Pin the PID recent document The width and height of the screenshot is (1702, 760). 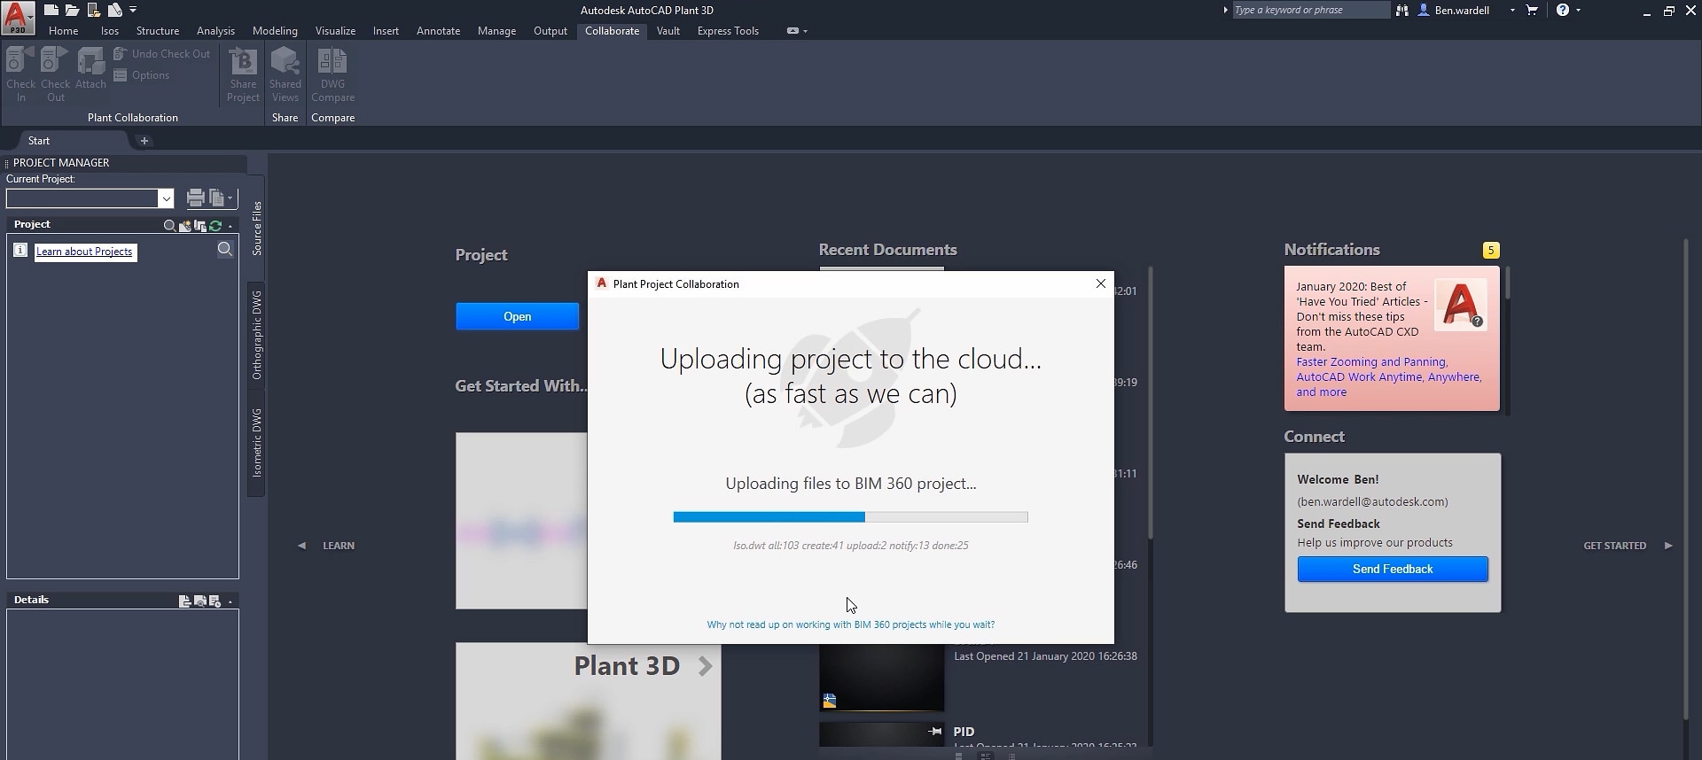[934, 732]
